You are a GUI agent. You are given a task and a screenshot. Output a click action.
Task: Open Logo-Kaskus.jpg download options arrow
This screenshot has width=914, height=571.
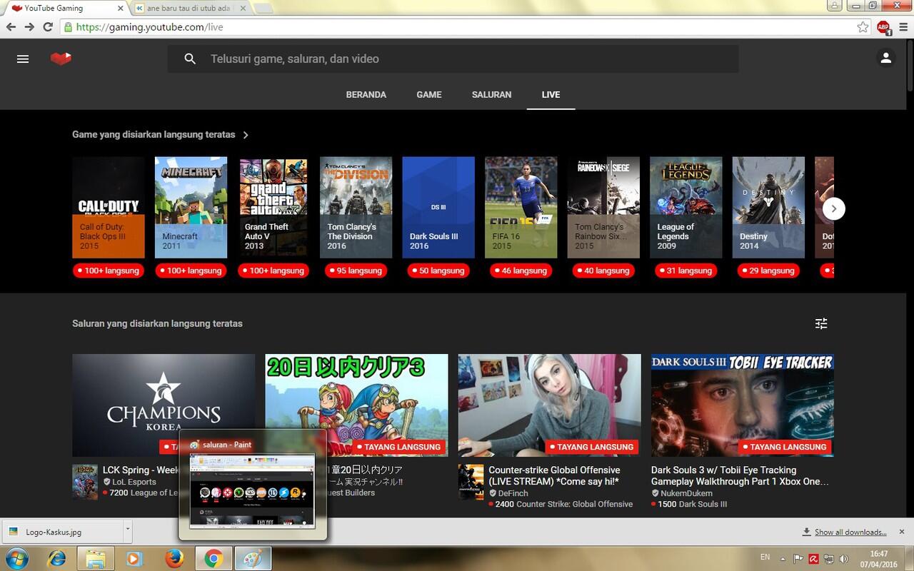pos(127,530)
